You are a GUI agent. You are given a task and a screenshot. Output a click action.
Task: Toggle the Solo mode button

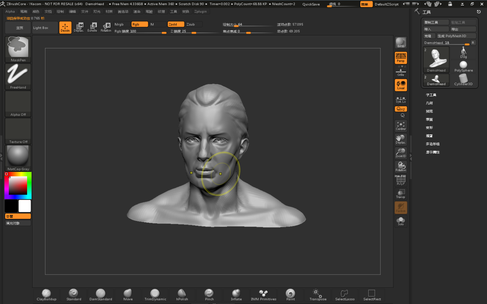tap(401, 221)
